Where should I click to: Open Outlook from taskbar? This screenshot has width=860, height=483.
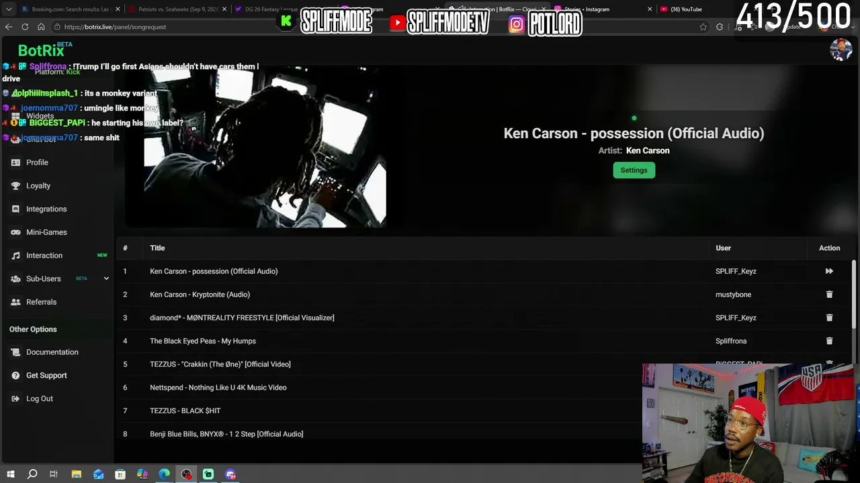coord(99,474)
